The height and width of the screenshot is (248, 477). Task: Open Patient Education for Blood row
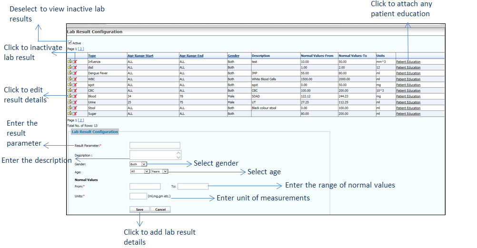(x=408, y=97)
